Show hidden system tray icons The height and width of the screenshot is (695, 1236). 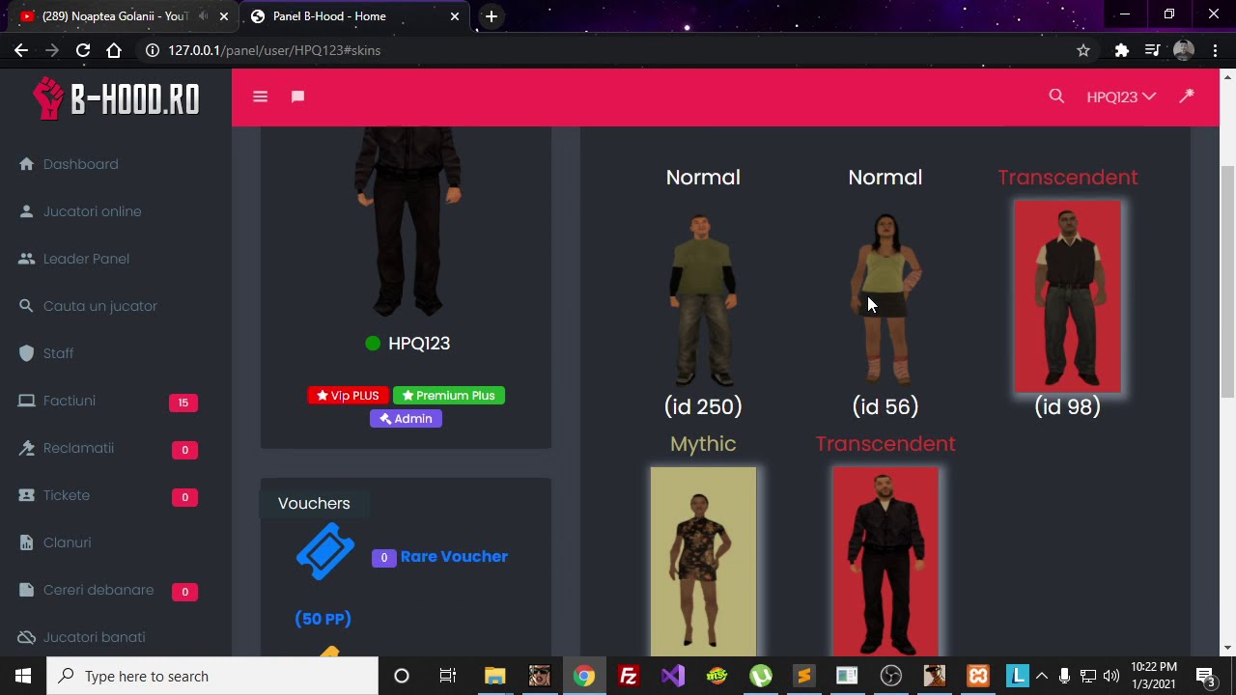1042,676
